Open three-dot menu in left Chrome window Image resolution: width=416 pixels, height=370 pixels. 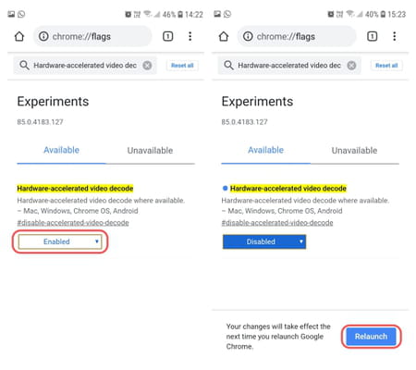[x=190, y=36]
